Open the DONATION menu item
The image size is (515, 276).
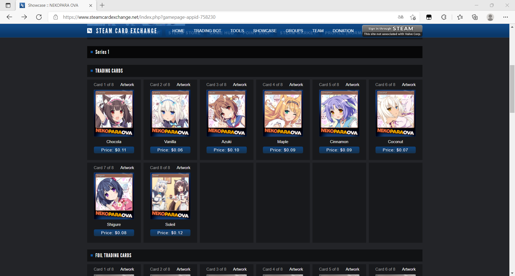point(343,31)
